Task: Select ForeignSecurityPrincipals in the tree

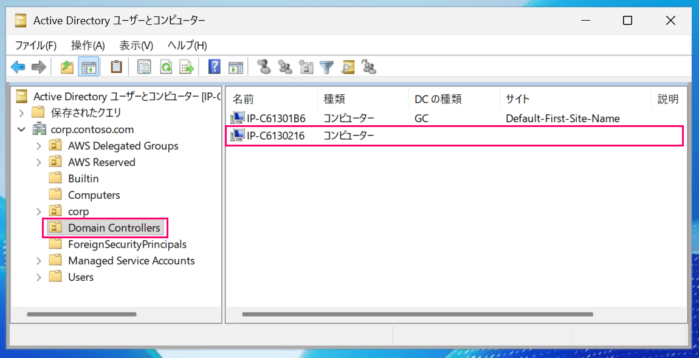Action: (x=127, y=244)
